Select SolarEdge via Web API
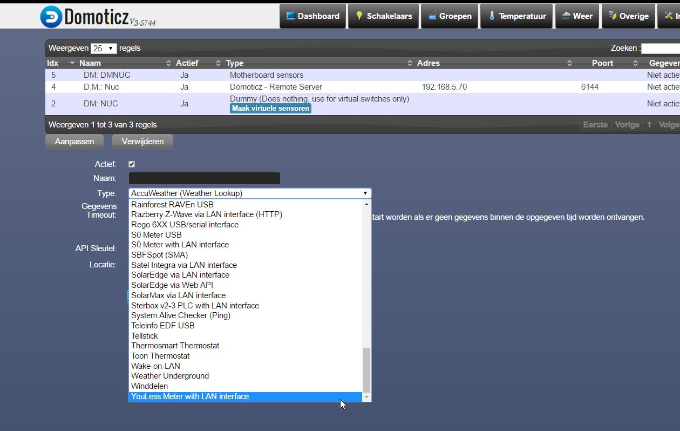This screenshot has height=431, width=680. pos(246,285)
